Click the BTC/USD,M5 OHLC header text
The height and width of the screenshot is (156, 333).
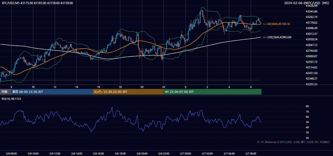tap(37, 3)
